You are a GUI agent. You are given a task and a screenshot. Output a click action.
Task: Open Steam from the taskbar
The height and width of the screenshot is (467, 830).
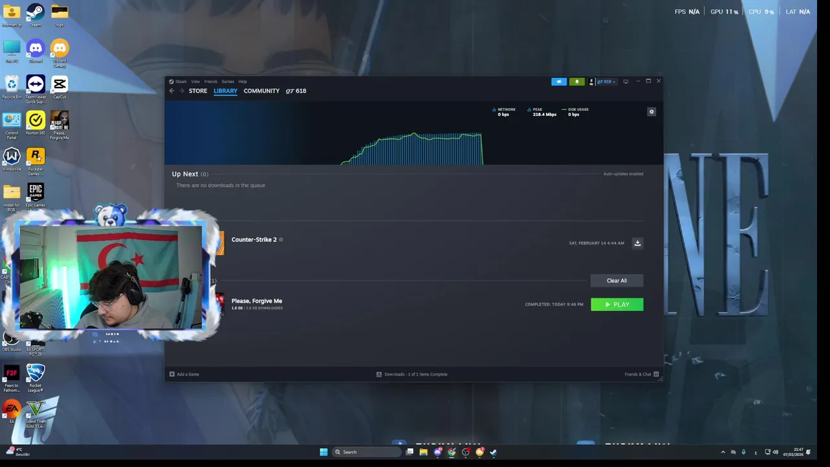tap(493, 452)
